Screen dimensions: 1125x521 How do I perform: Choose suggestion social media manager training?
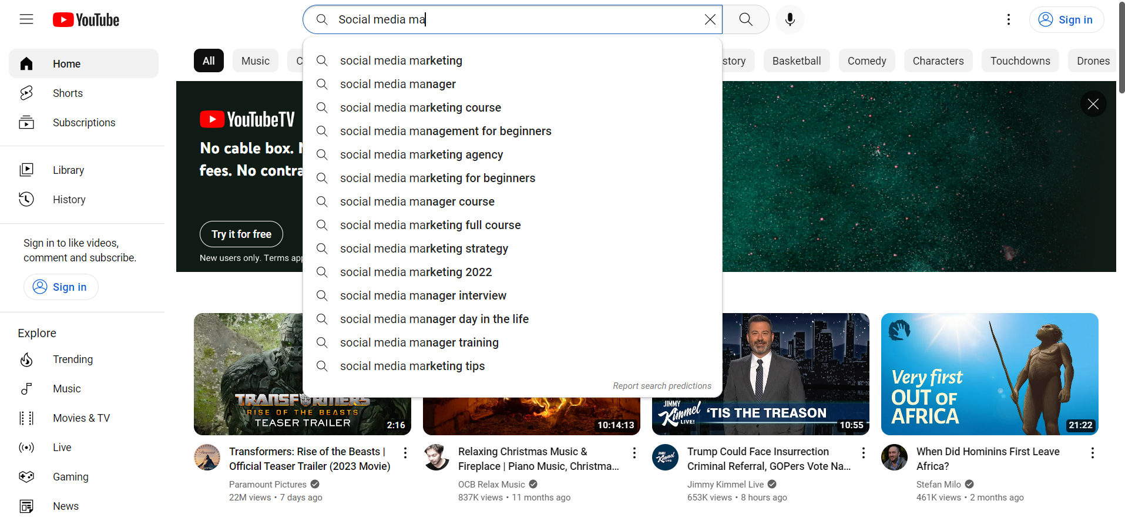[x=512, y=342]
